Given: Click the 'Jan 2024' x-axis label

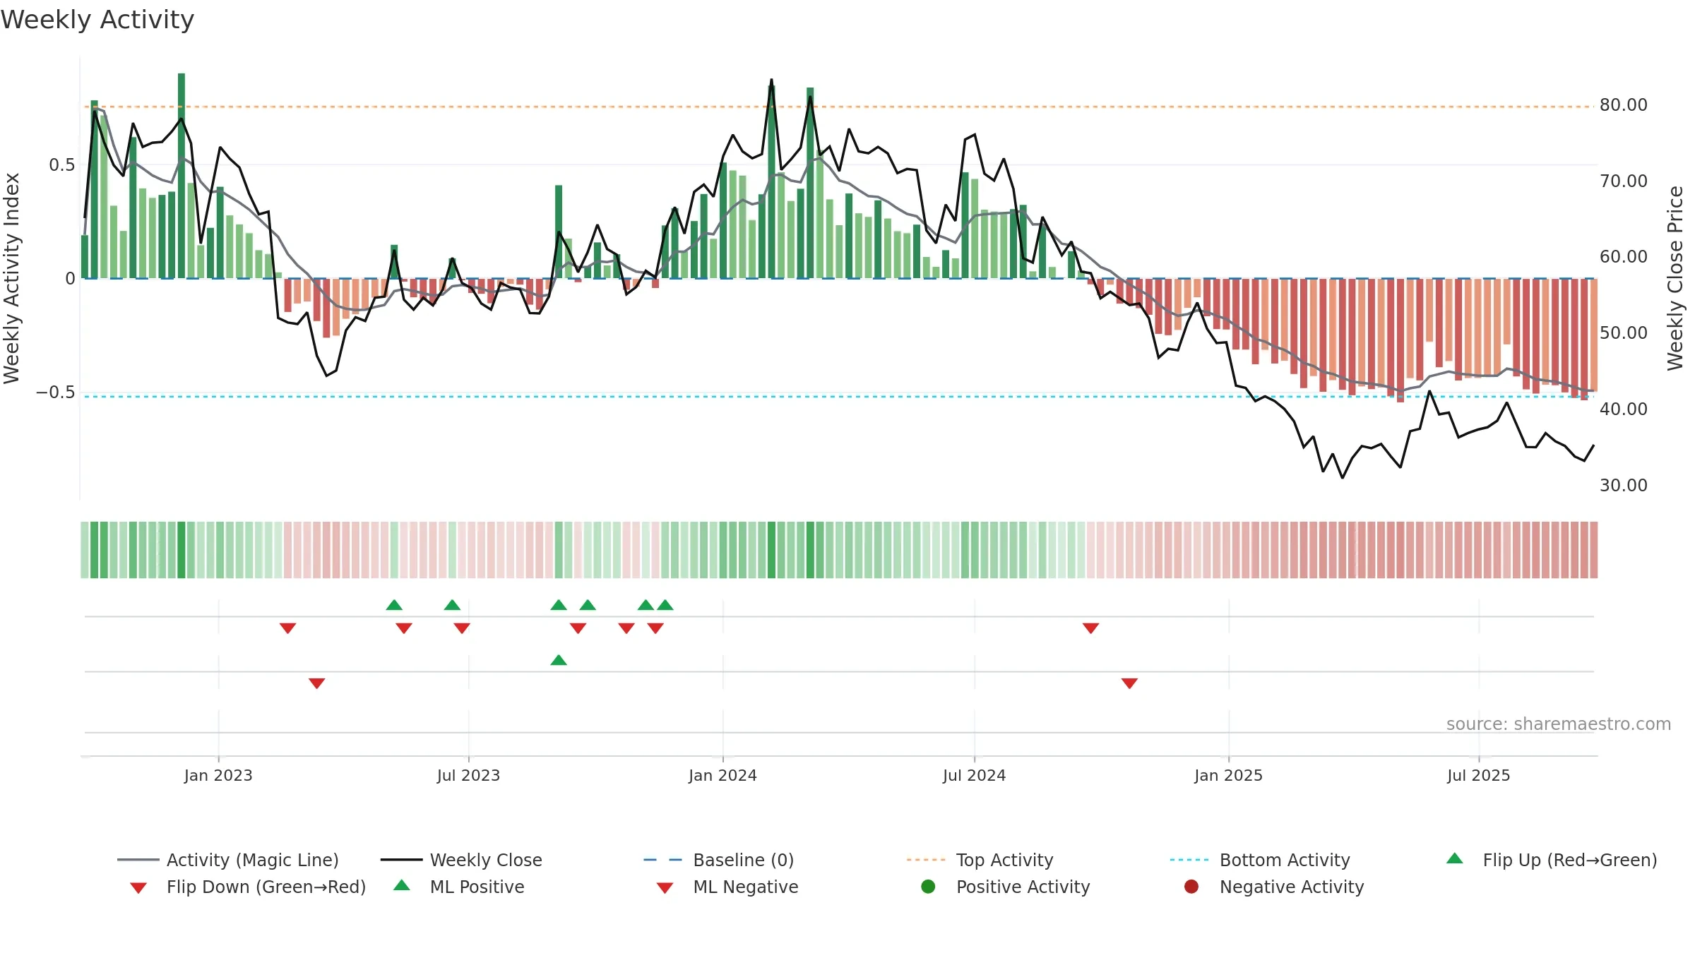Looking at the screenshot, I should click(x=722, y=775).
